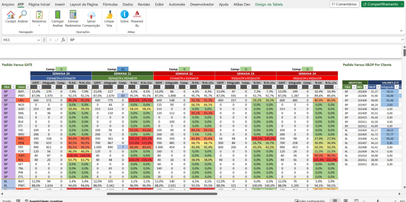Switch to the Atikas Dev tab
Screen dimensions: 406x202
point(242,4)
